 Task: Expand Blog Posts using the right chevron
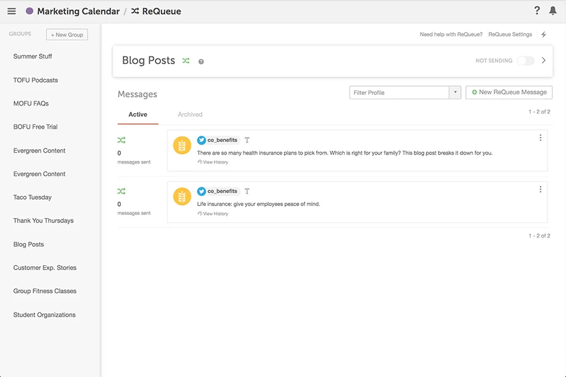pos(543,60)
